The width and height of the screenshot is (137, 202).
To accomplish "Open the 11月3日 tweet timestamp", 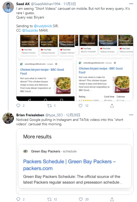I will coord(69,4).
